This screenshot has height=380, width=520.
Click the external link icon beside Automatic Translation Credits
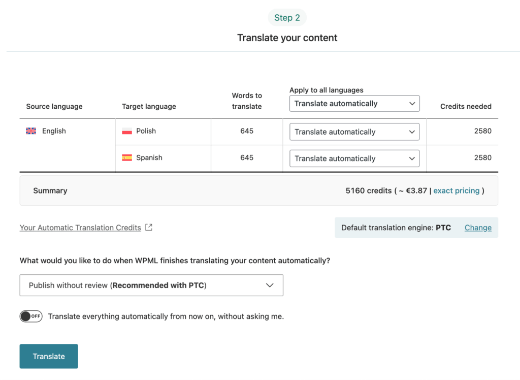[148, 227]
